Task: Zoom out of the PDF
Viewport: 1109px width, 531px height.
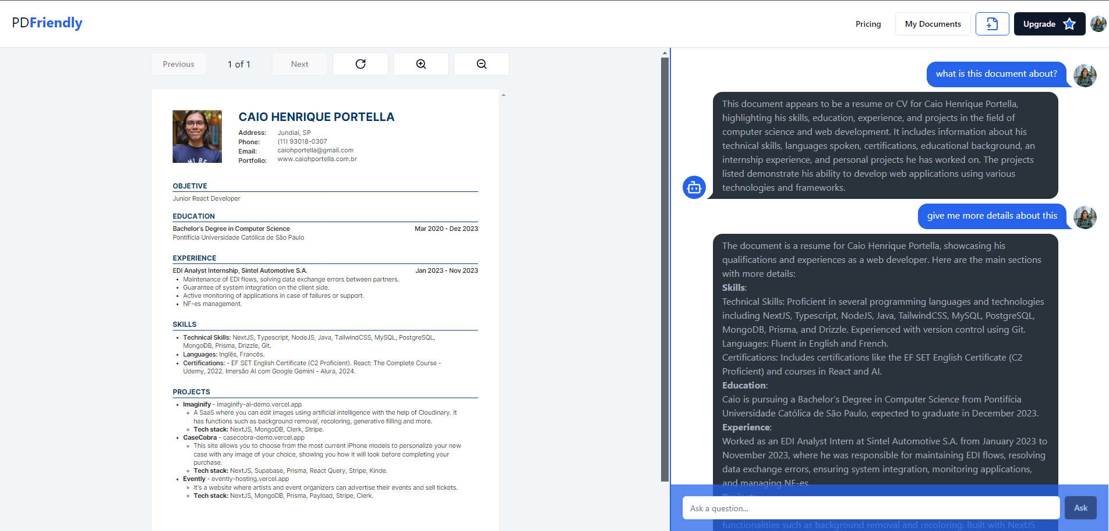Action: [482, 64]
